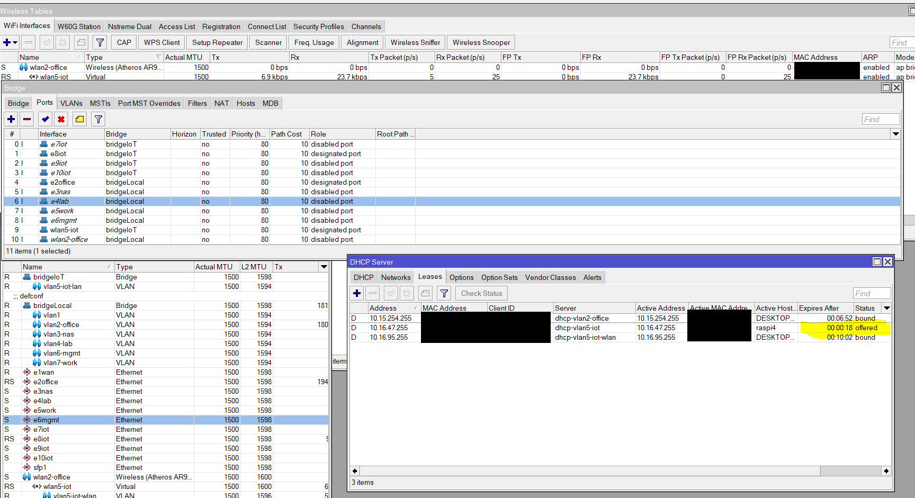
Task: Open filter funnel in DHCP Server Leases
Action: coord(444,293)
